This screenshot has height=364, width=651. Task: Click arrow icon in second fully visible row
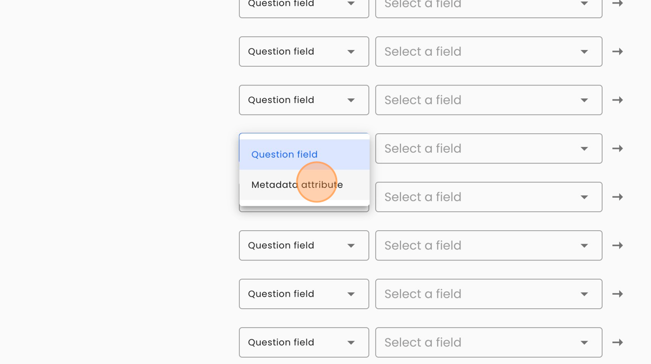(617, 100)
